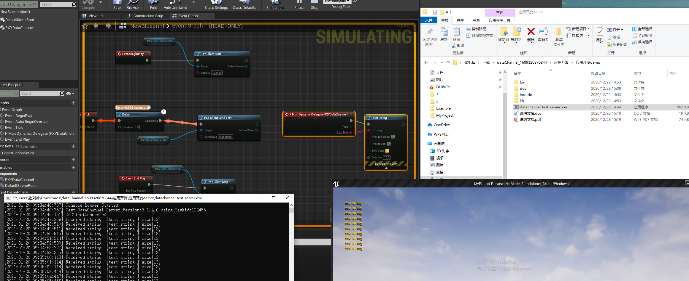This screenshot has width=689, height=281.
Task: Expand the Print String node advanced options
Action: [386, 168]
